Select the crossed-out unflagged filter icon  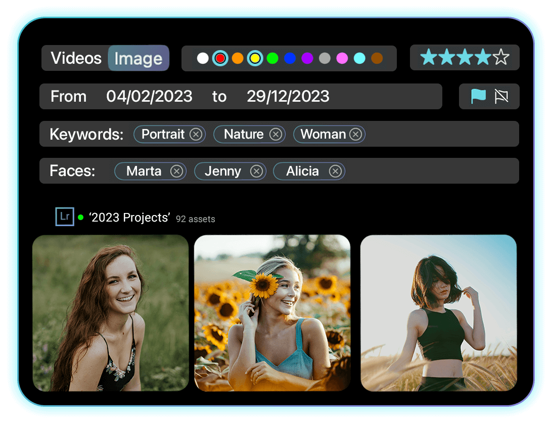pyautogui.click(x=501, y=96)
